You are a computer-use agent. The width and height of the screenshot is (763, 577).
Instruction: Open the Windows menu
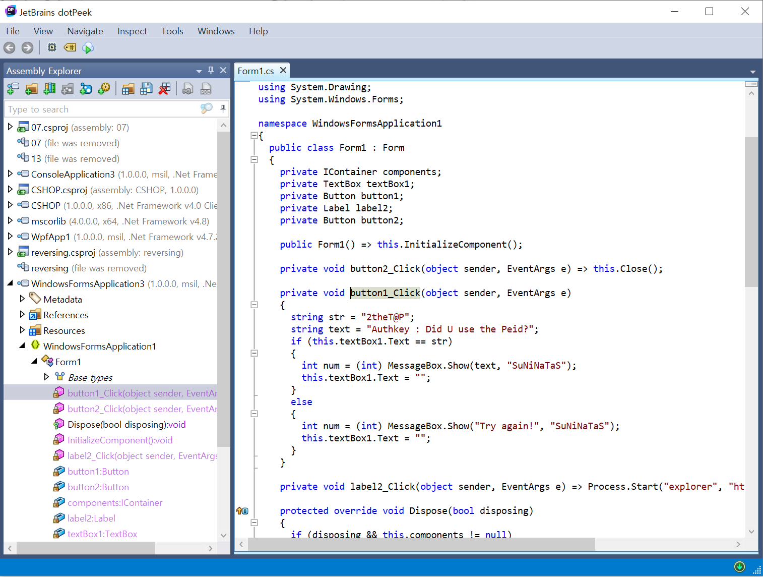pyautogui.click(x=216, y=31)
